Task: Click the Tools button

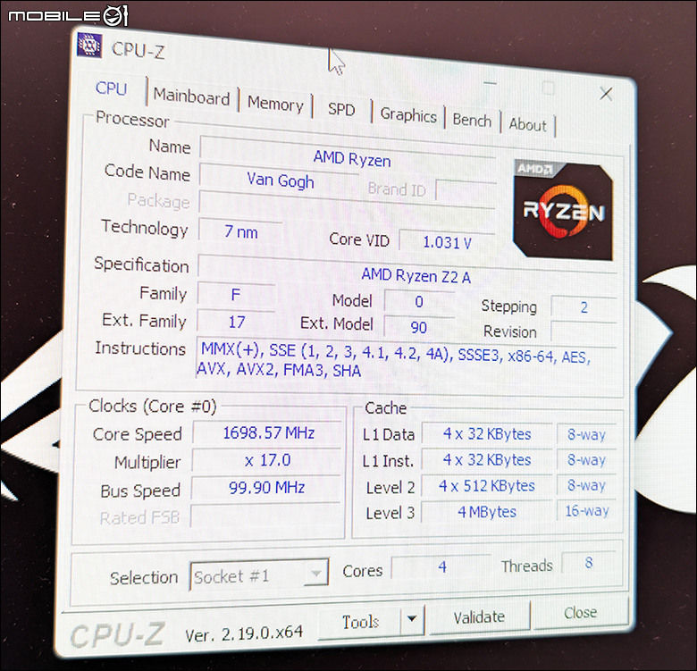Action: [360, 622]
